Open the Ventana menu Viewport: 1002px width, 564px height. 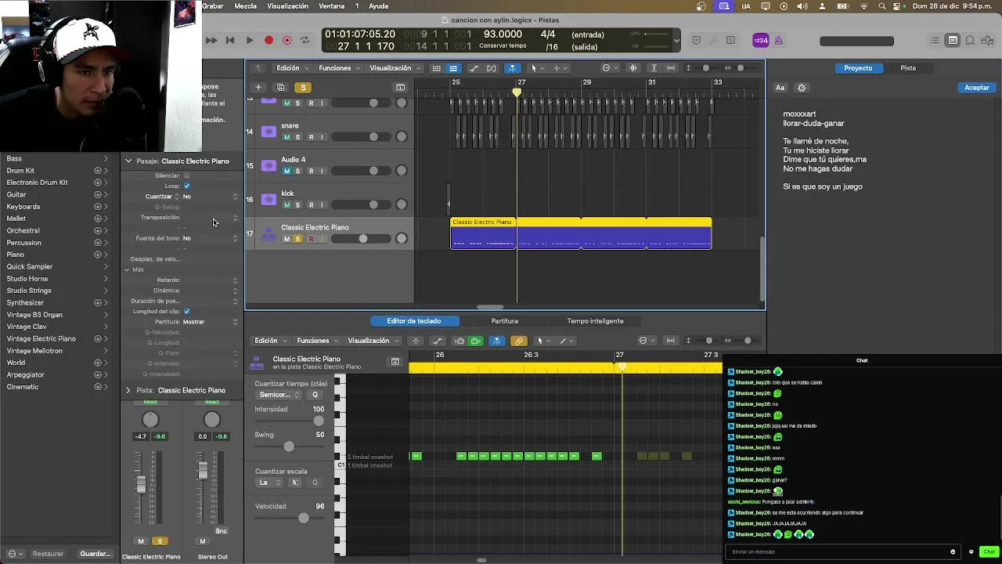point(332,6)
